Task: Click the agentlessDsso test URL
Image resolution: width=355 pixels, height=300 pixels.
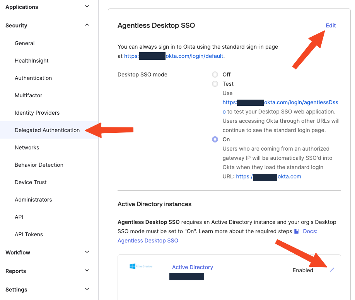Action: click(x=280, y=102)
